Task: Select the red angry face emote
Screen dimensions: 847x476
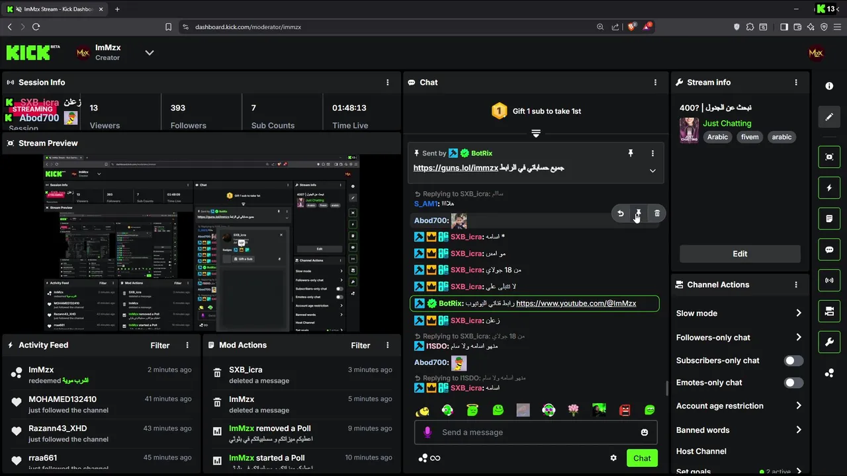Action: (x=625, y=411)
